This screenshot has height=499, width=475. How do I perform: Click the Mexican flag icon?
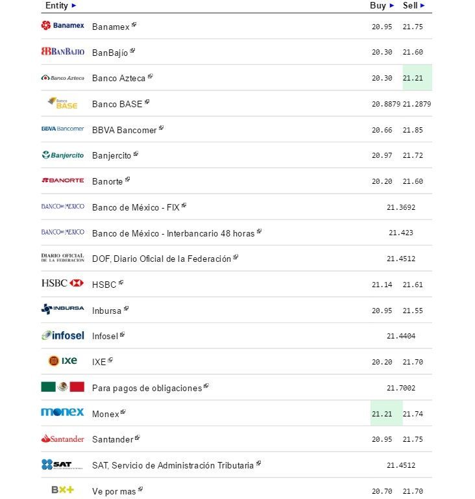tap(62, 387)
